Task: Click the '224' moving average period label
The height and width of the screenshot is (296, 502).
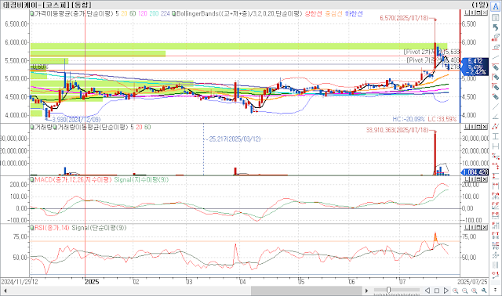Action: [x=165, y=13]
